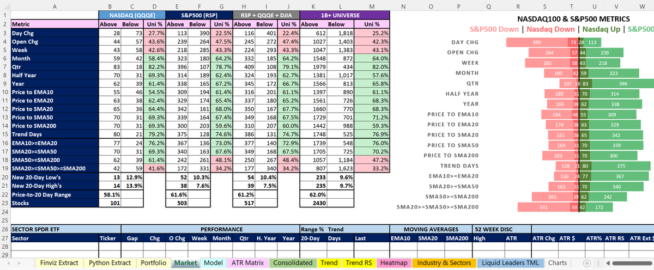The height and width of the screenshot is (270, 654).
Task: Switch to the Heatmap sheet
Action: click(394, 263)
